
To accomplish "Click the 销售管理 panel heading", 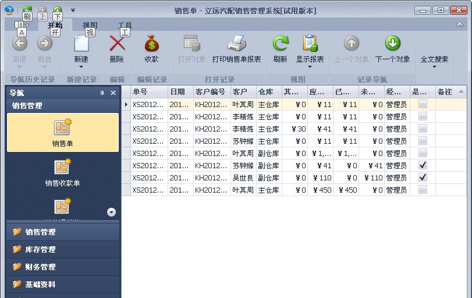I will (63, 106).
